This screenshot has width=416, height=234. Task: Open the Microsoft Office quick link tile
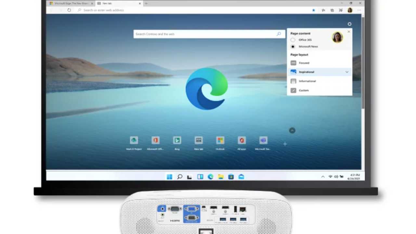(x=155, y=140)
